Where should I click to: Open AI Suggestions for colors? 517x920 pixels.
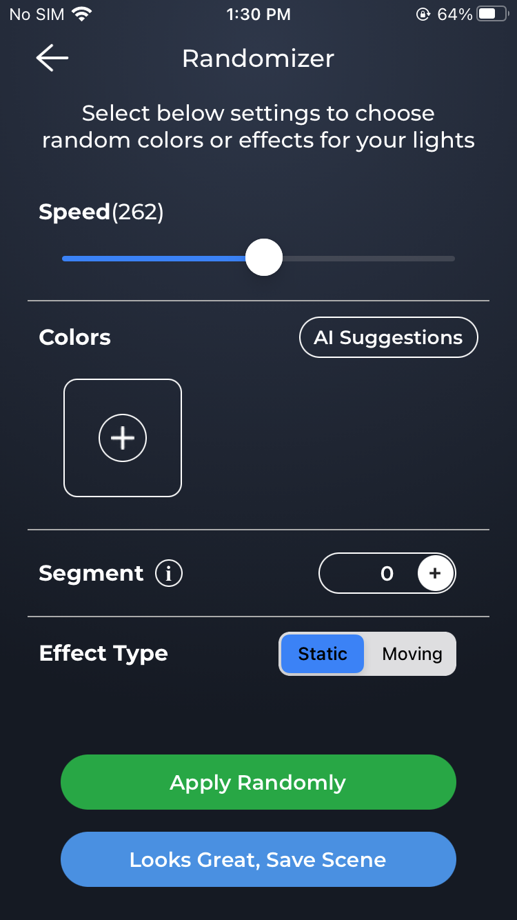pos(388,337)
